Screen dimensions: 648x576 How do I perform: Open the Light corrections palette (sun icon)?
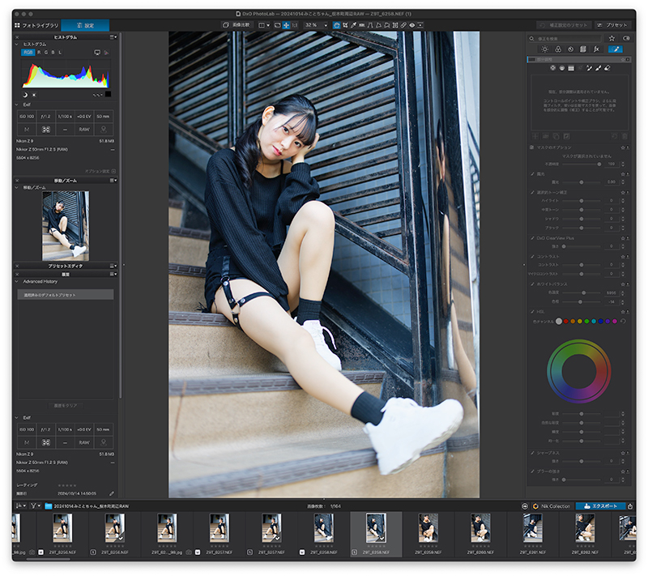(x=544, y=49)
